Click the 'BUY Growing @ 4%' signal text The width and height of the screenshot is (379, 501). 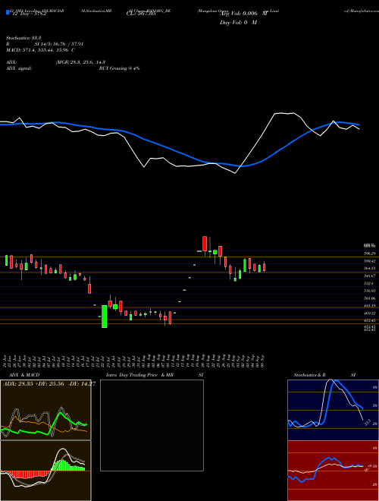[x=119, y=68]
